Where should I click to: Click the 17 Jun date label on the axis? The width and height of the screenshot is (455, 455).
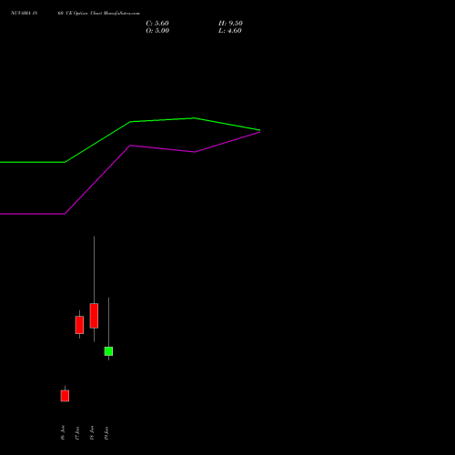(x=77, y=433)
